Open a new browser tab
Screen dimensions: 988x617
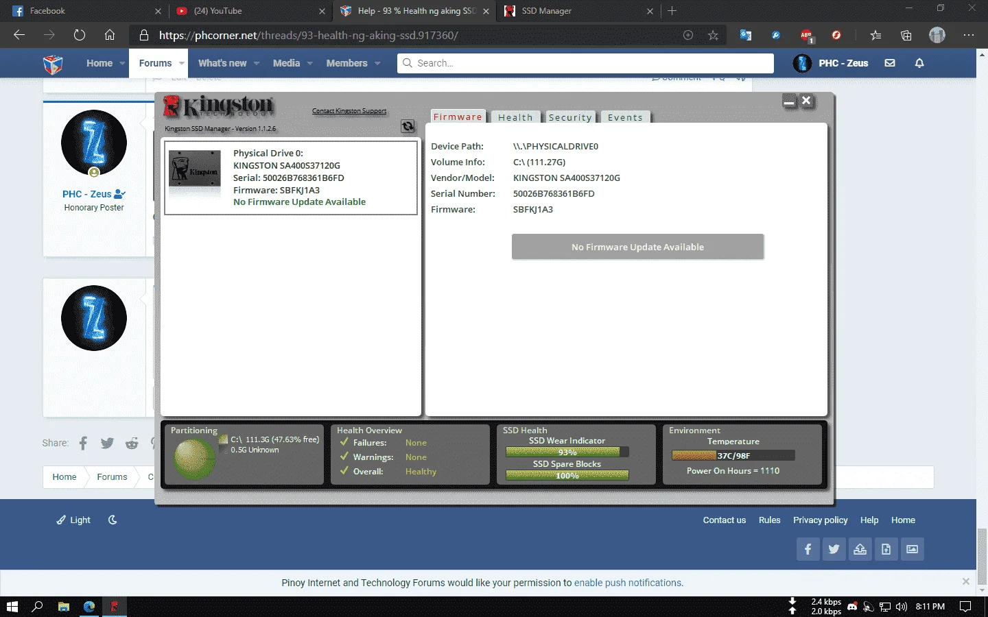click(x=672, y=11)
